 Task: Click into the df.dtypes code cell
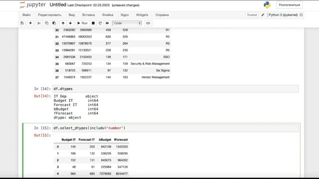click(x=175, y=89)
